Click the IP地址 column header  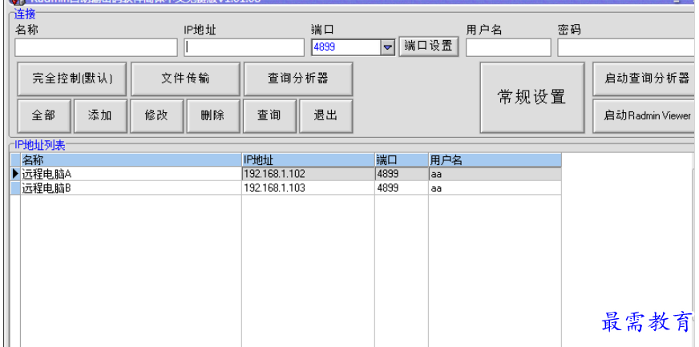(x=309, y=160)
